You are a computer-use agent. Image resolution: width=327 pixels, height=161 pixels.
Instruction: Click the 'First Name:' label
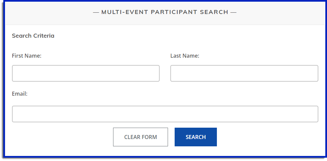pos(27,56)
